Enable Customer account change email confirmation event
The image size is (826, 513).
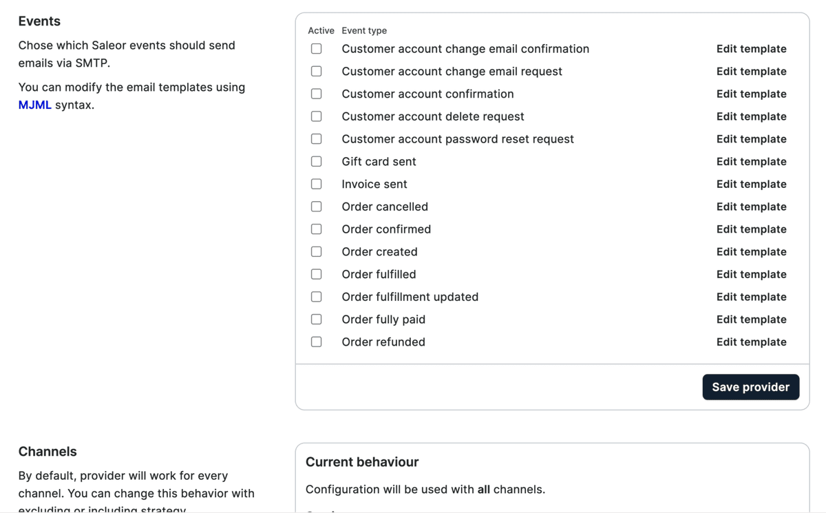tap(316, 49)
